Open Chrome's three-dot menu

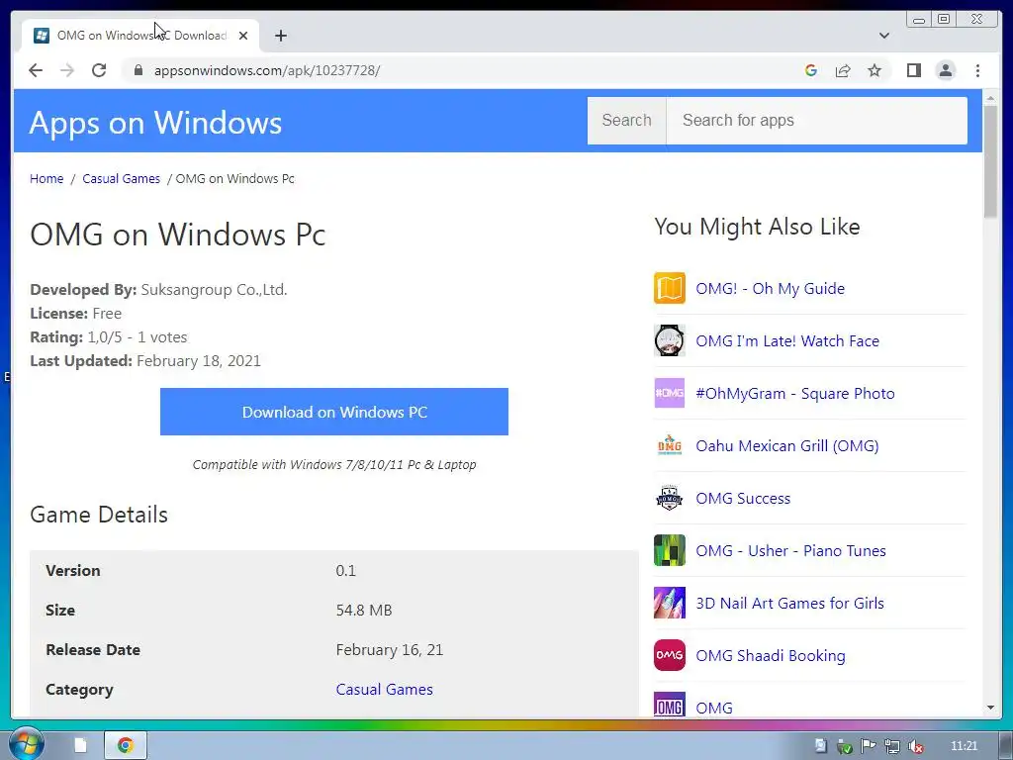pos(977,70)
